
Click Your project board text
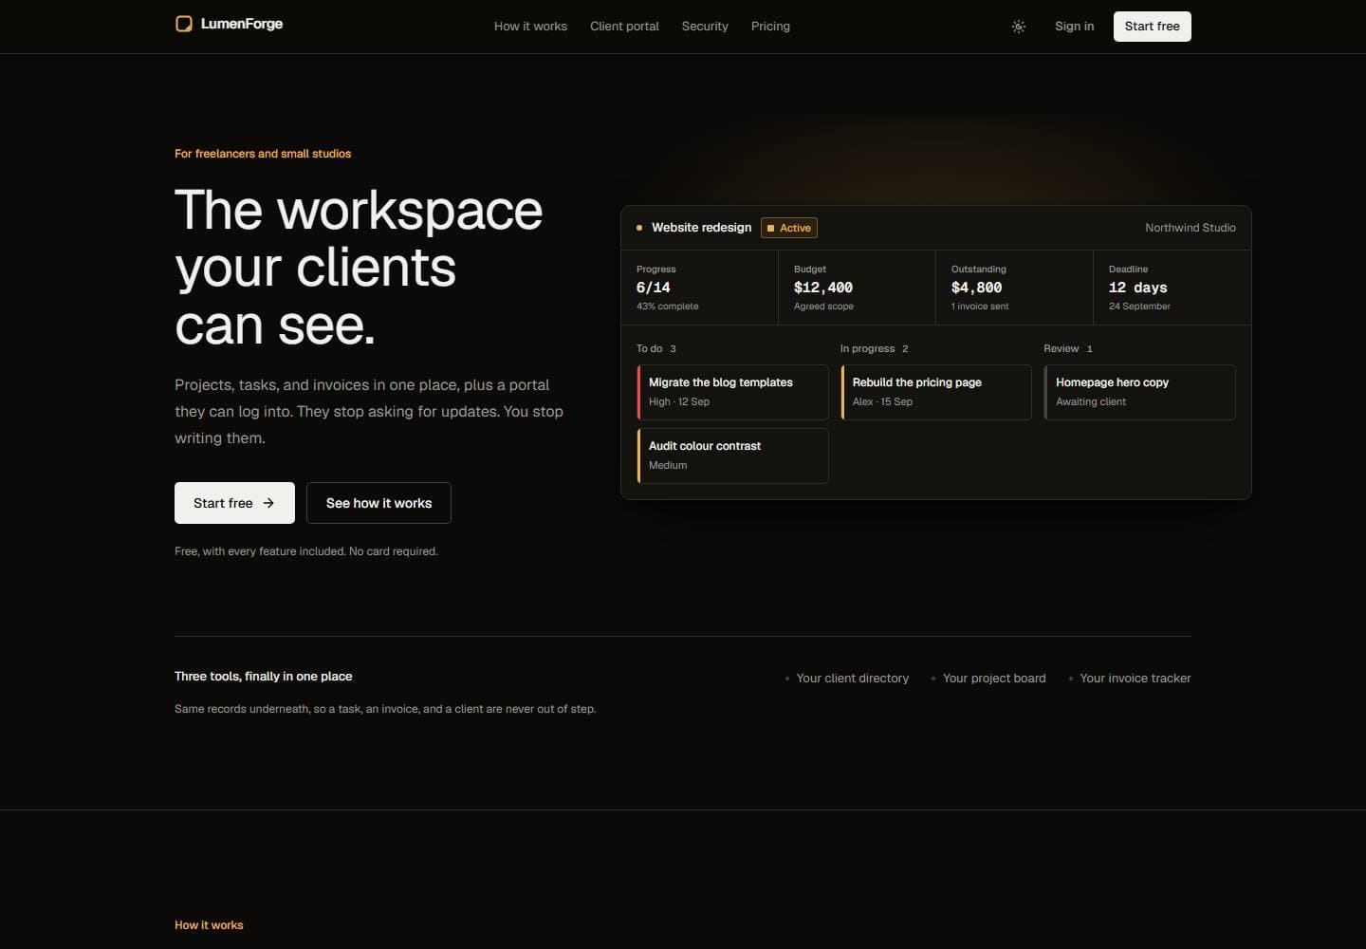pos(994,679)
